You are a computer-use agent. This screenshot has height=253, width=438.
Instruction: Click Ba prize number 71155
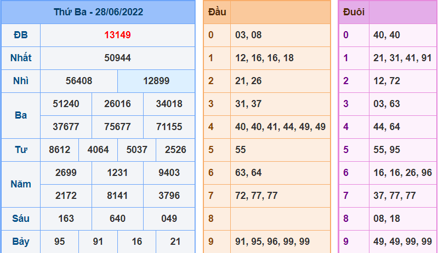coord(169,127)
